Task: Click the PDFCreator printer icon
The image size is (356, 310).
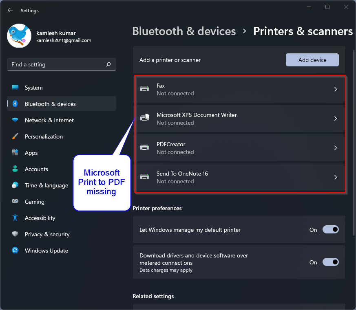Action: click(x=144, y=147)
